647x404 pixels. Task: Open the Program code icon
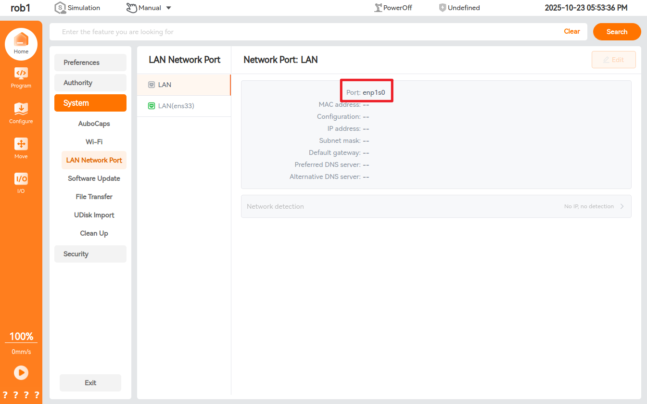[21, 74]
